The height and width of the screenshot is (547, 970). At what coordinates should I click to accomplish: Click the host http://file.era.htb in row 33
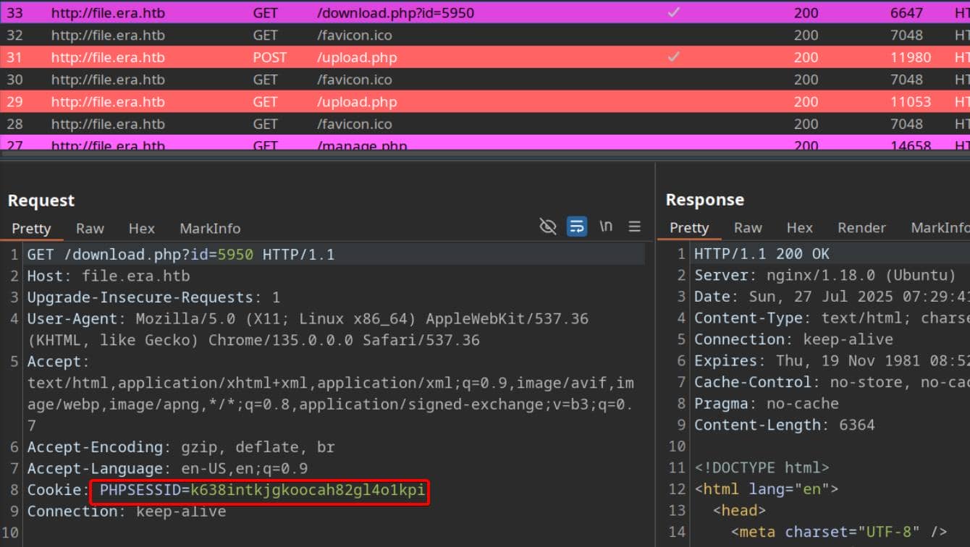[108, 13]
